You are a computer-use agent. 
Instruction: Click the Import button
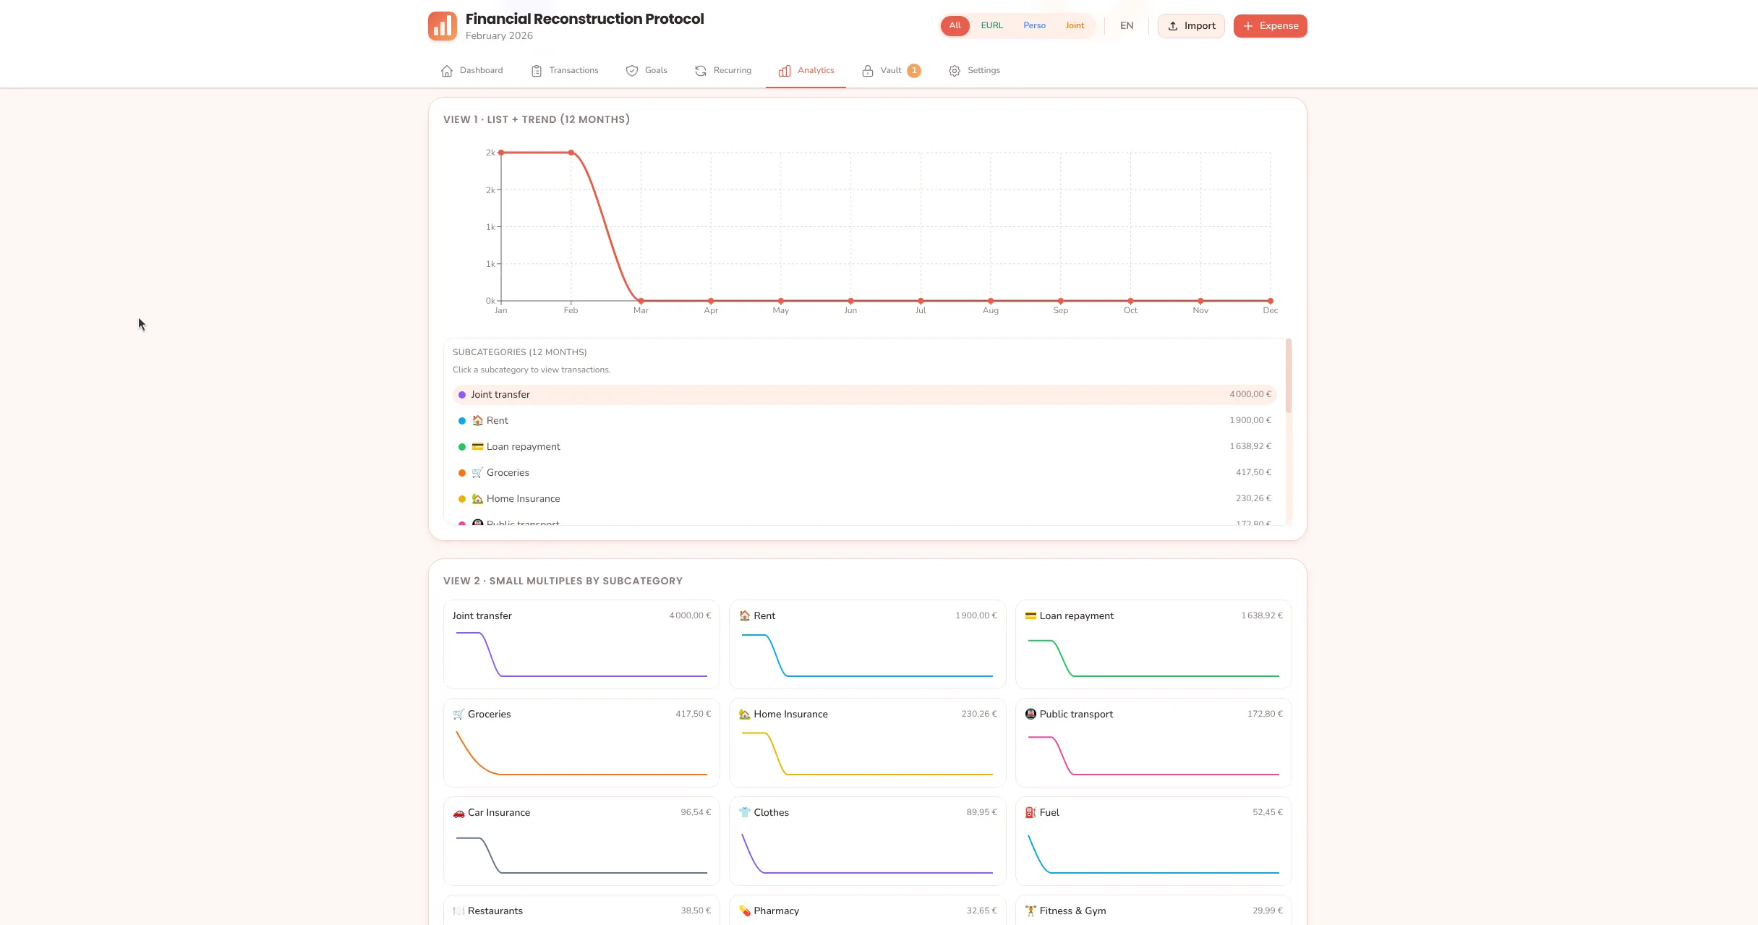pos(1191,26)
